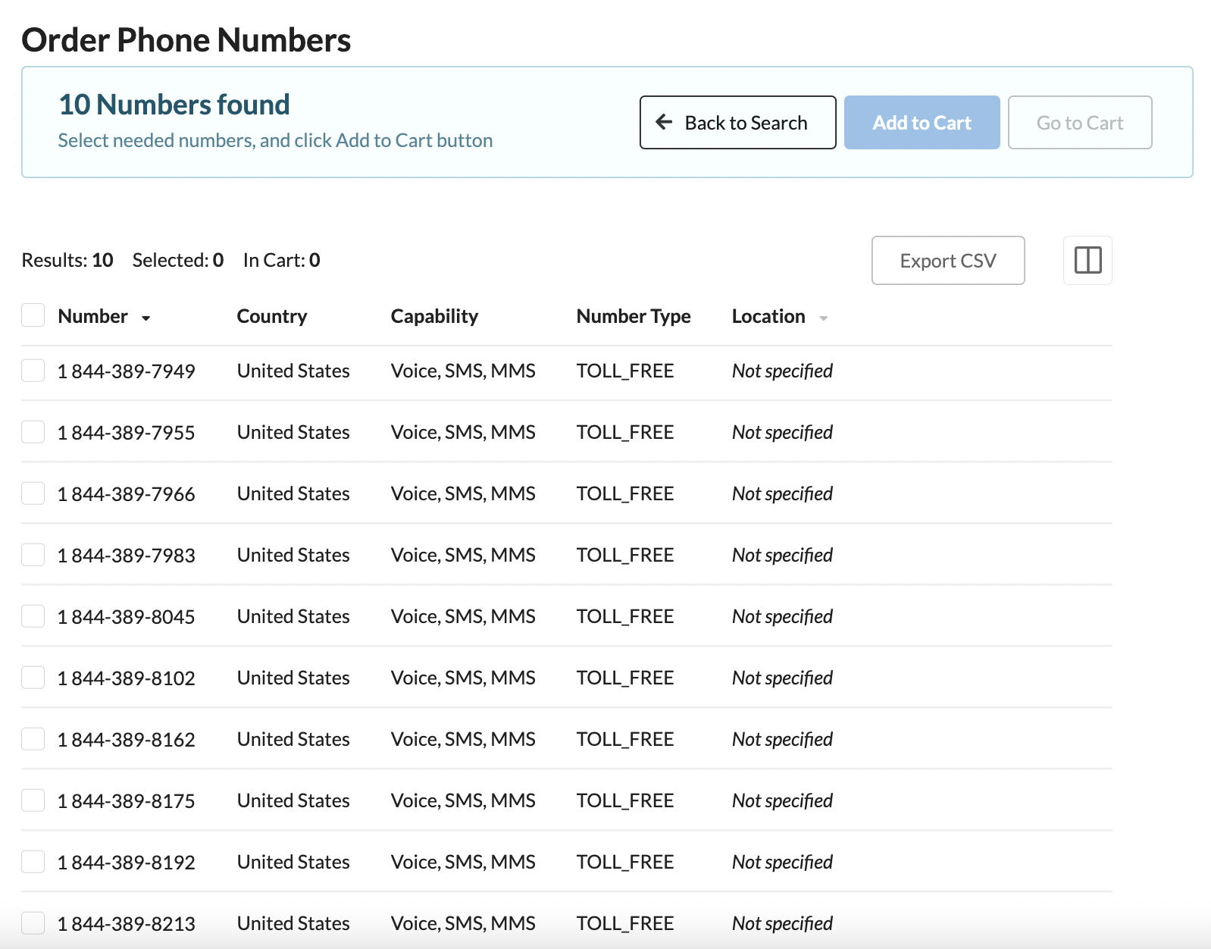Select phone number 1 844-389-8162 text
This screenshot has width=1211, height=949.
point(127,740)
